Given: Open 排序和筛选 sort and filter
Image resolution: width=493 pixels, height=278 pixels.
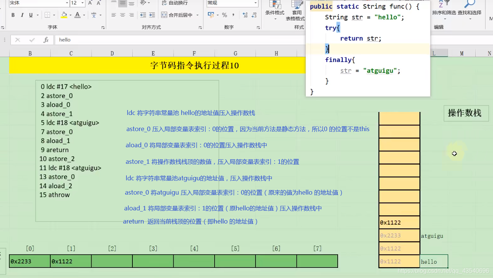Looking at the screenshot, I should [x=444, y=9].
